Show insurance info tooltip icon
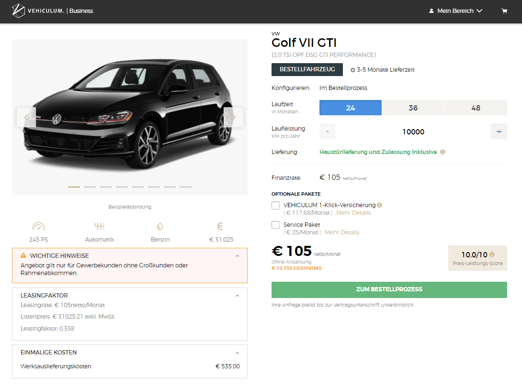The height and width of the screenshot is (387, 522). click(x=379, y=205)
